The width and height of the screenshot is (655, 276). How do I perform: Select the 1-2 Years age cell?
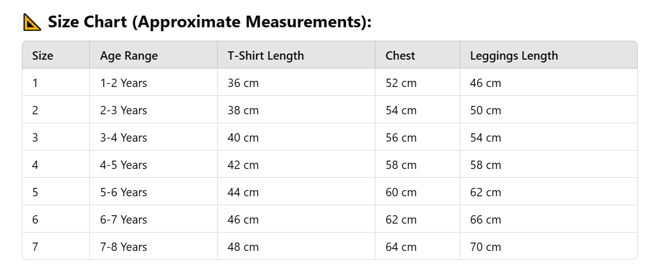(x=153, y=83)
